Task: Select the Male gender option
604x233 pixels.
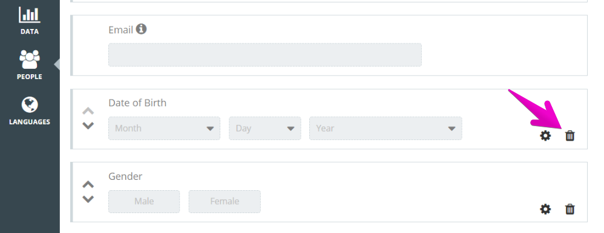Action: coord(144,202)
